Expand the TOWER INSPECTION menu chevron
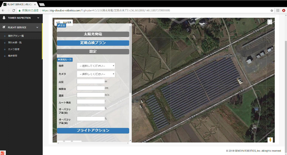Screen dimensions: 287x155 [x=37, y=18]
